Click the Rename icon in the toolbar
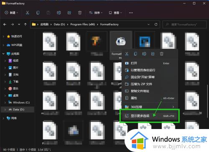This screenshot has width=209, height=152. 59,13
